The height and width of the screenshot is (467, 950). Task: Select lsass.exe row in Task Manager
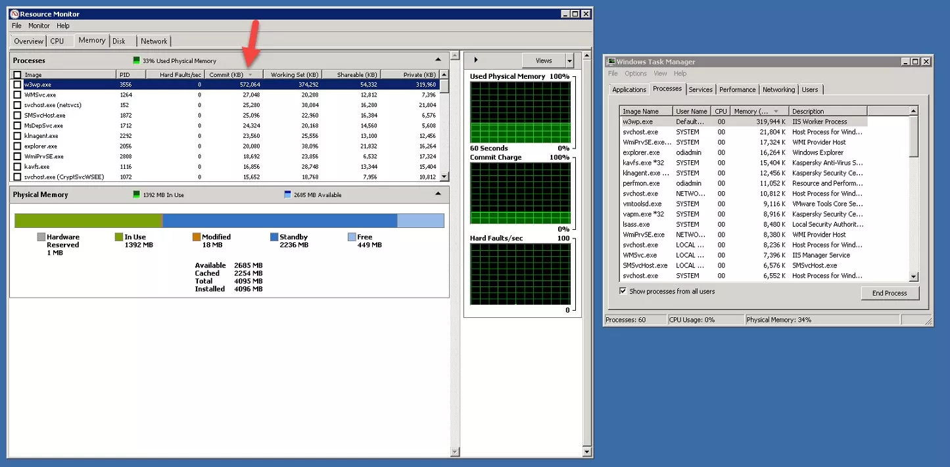[744, 224]
